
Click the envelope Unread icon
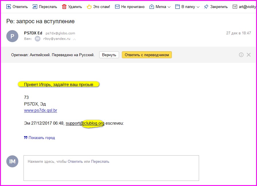pyautogui.click(x=117, y=7)
